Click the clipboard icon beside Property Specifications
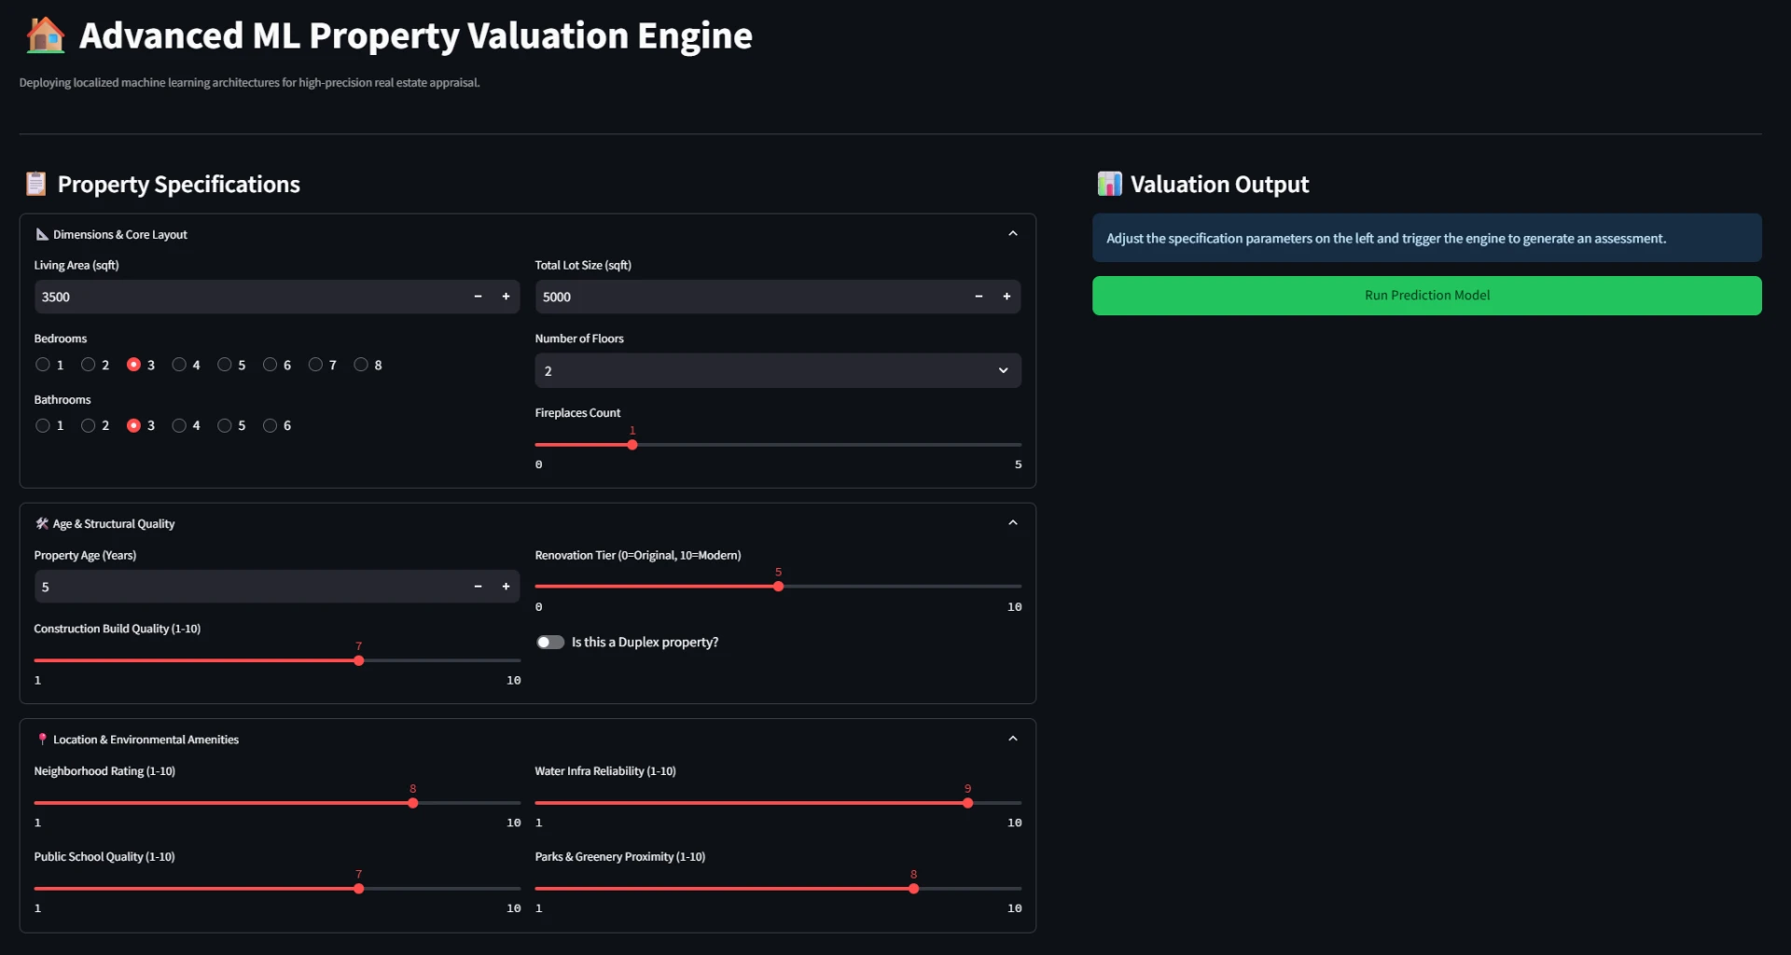The height and width of the screenshot is (955, 1791). pyautogui.click(x=35, y=184)
